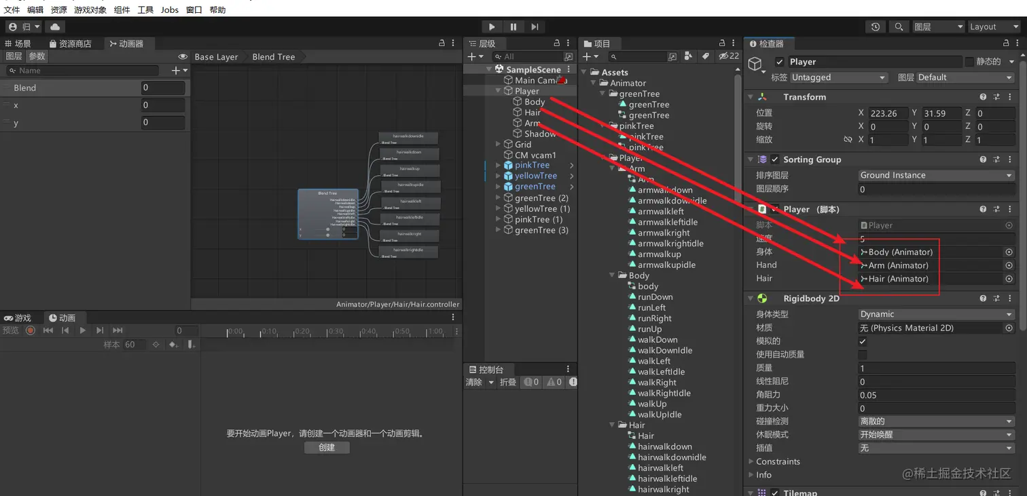
Task: Click the search-by-type icon in the Project toolbar
Action: click(x=689, y=56)
